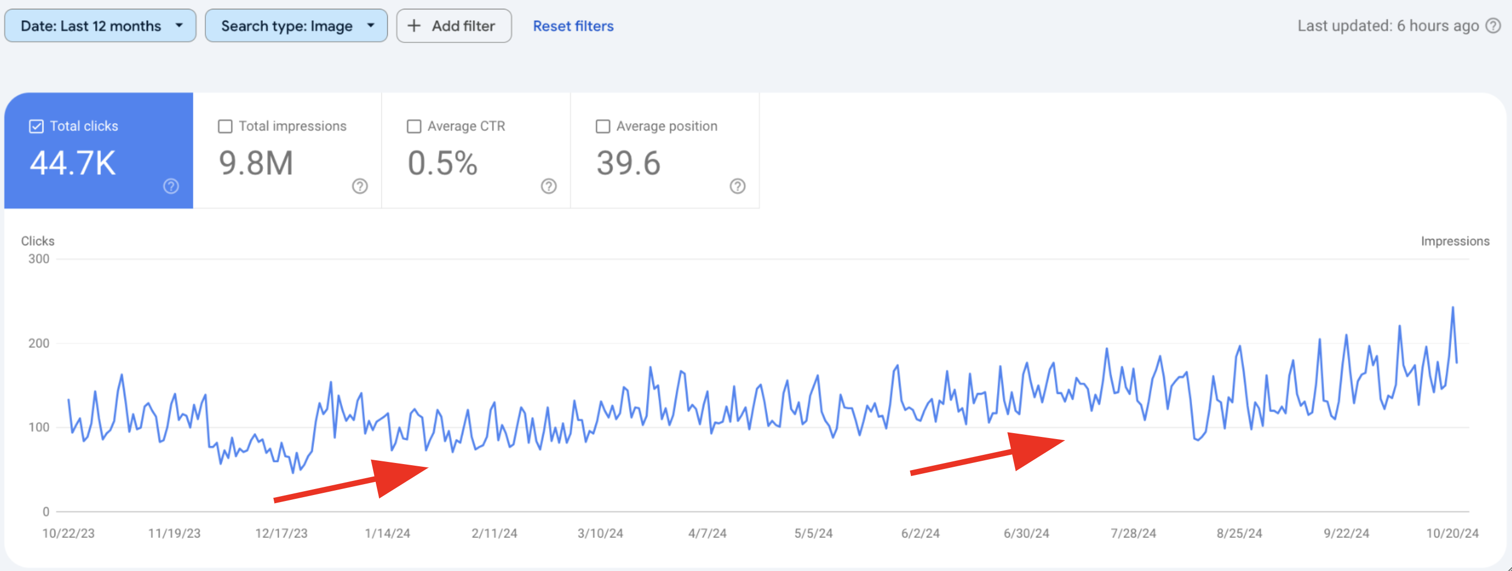Select the 39.6 average position value
Viewport: 1512px width, 571px height.
(628, 163)
